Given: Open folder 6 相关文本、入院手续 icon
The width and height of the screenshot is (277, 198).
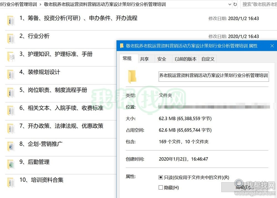Looking at the screenshot, I should pyautogui.click(x=11, y=110).
